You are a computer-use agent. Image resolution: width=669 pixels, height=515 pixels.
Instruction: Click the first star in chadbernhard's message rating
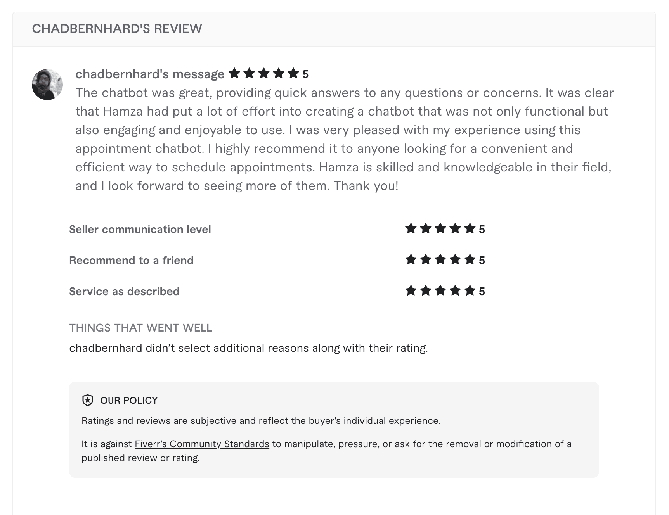coord(235,73)
